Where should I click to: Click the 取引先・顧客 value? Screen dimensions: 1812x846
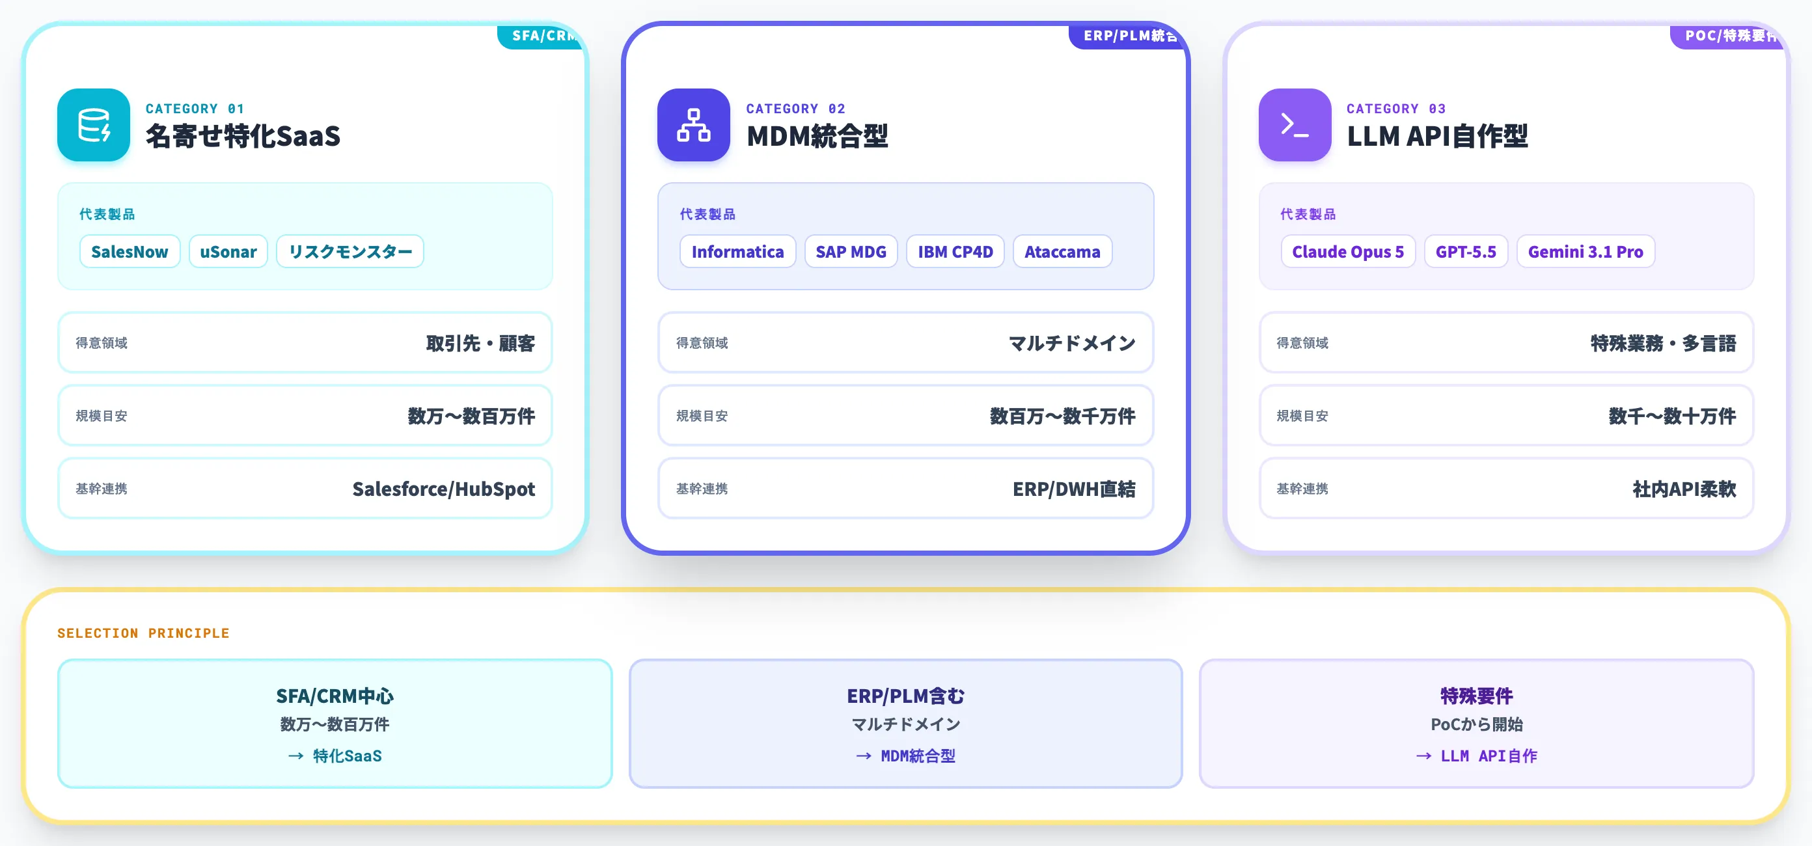(x=480, y=343)
